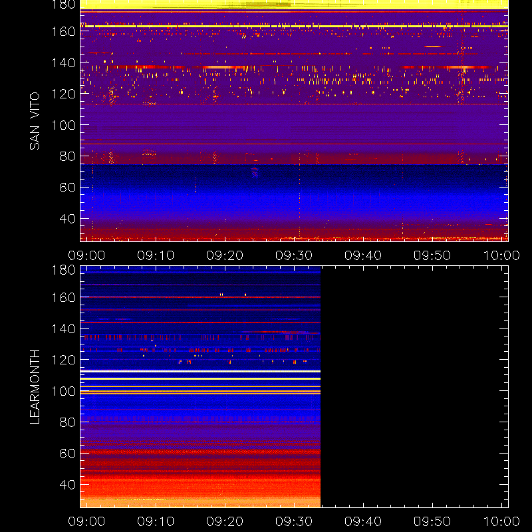Click the 09:20 time label under the Learmonth plot

pos(225,521)
